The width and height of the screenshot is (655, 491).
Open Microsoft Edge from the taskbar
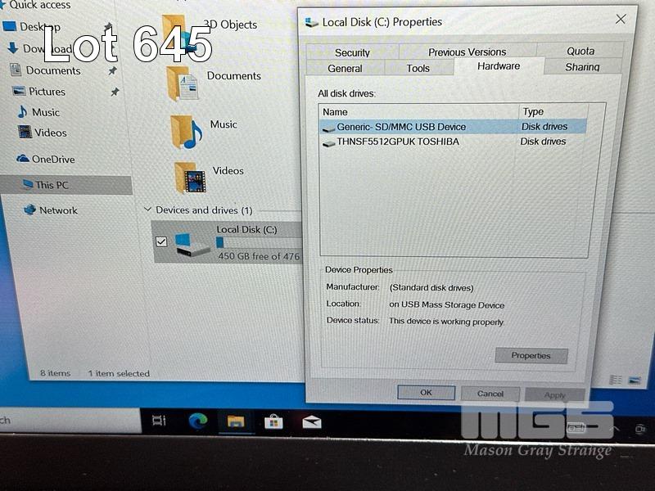[198, 421]
